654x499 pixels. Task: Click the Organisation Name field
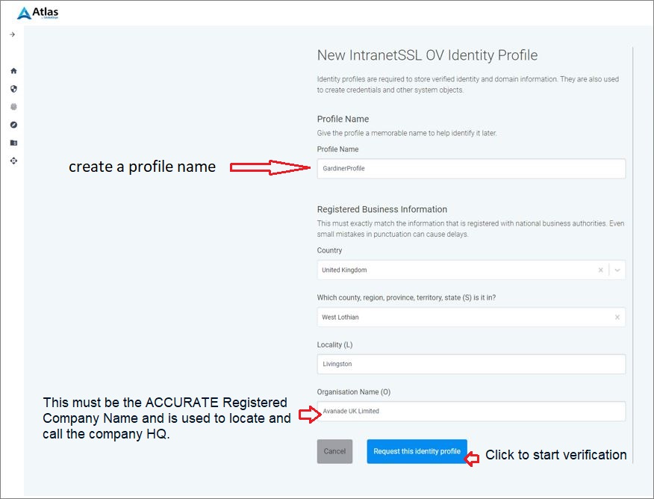pos(470,411)
